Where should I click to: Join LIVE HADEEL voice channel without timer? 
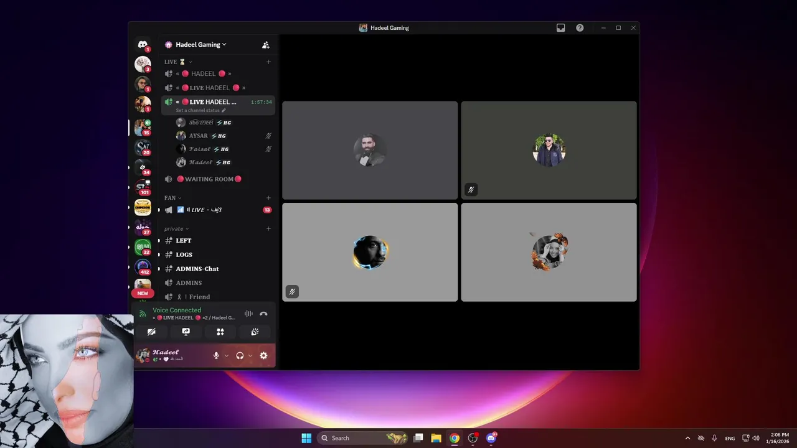(218, 88)
